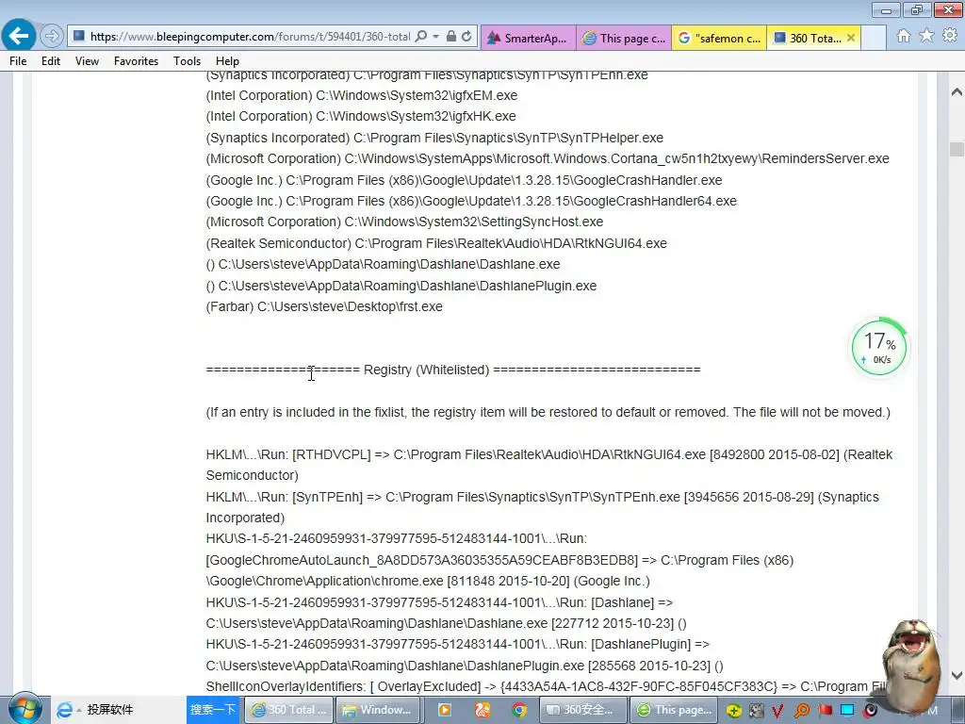Open the Tools gear icon
The image size is (965, 724).
(950, 36)
